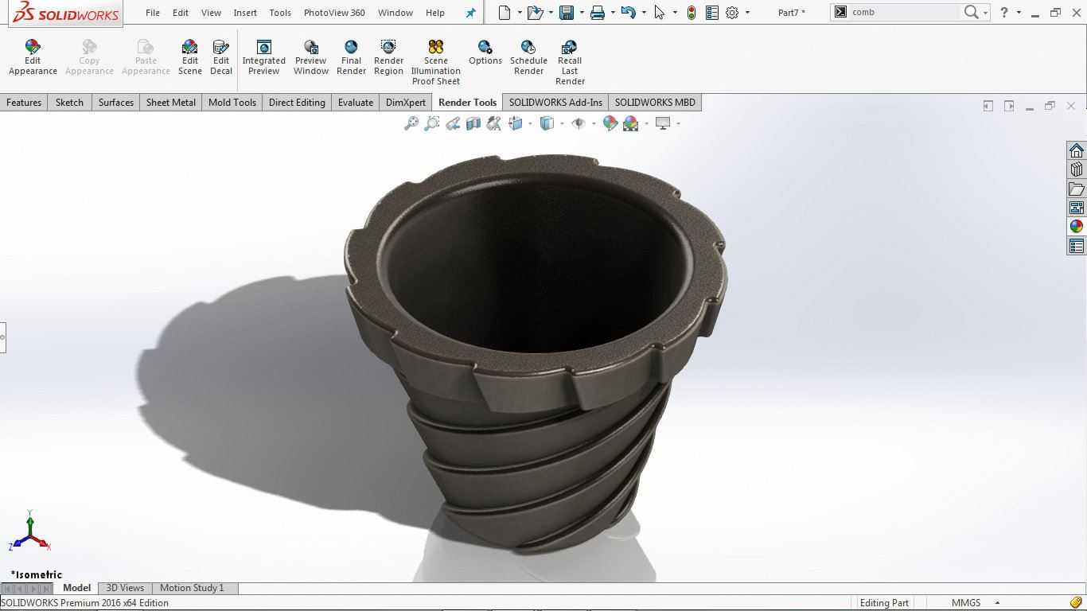Open File Properties icon
Viewport: 1087px width, 611px height.
(712, 12)
